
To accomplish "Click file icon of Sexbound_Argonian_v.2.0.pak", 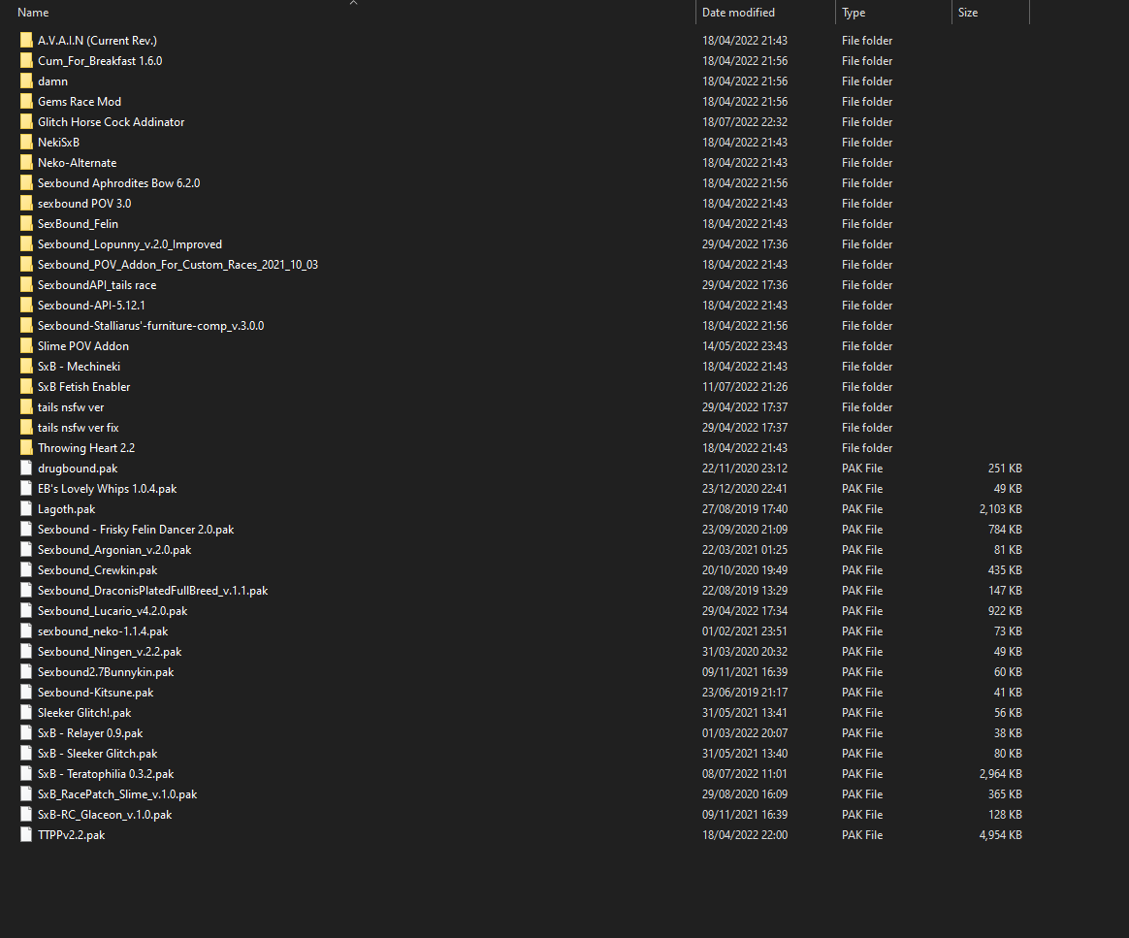I will click(26, 550).
